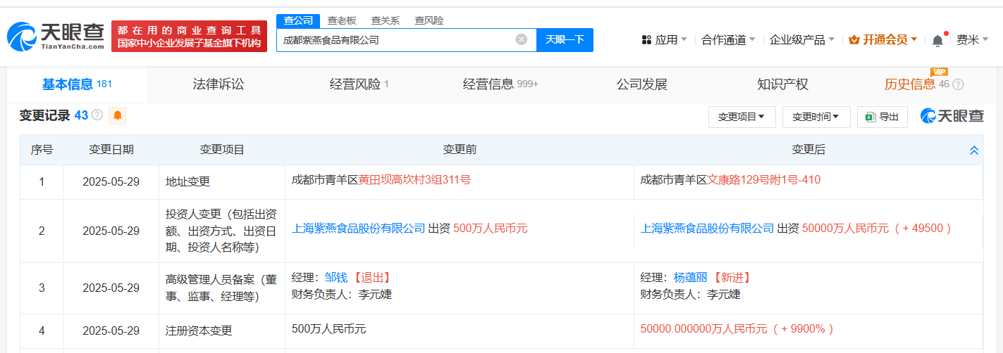The image size is (1003, 353).
Task: Select the 查老板 search tab
Action: pos(342,20)
